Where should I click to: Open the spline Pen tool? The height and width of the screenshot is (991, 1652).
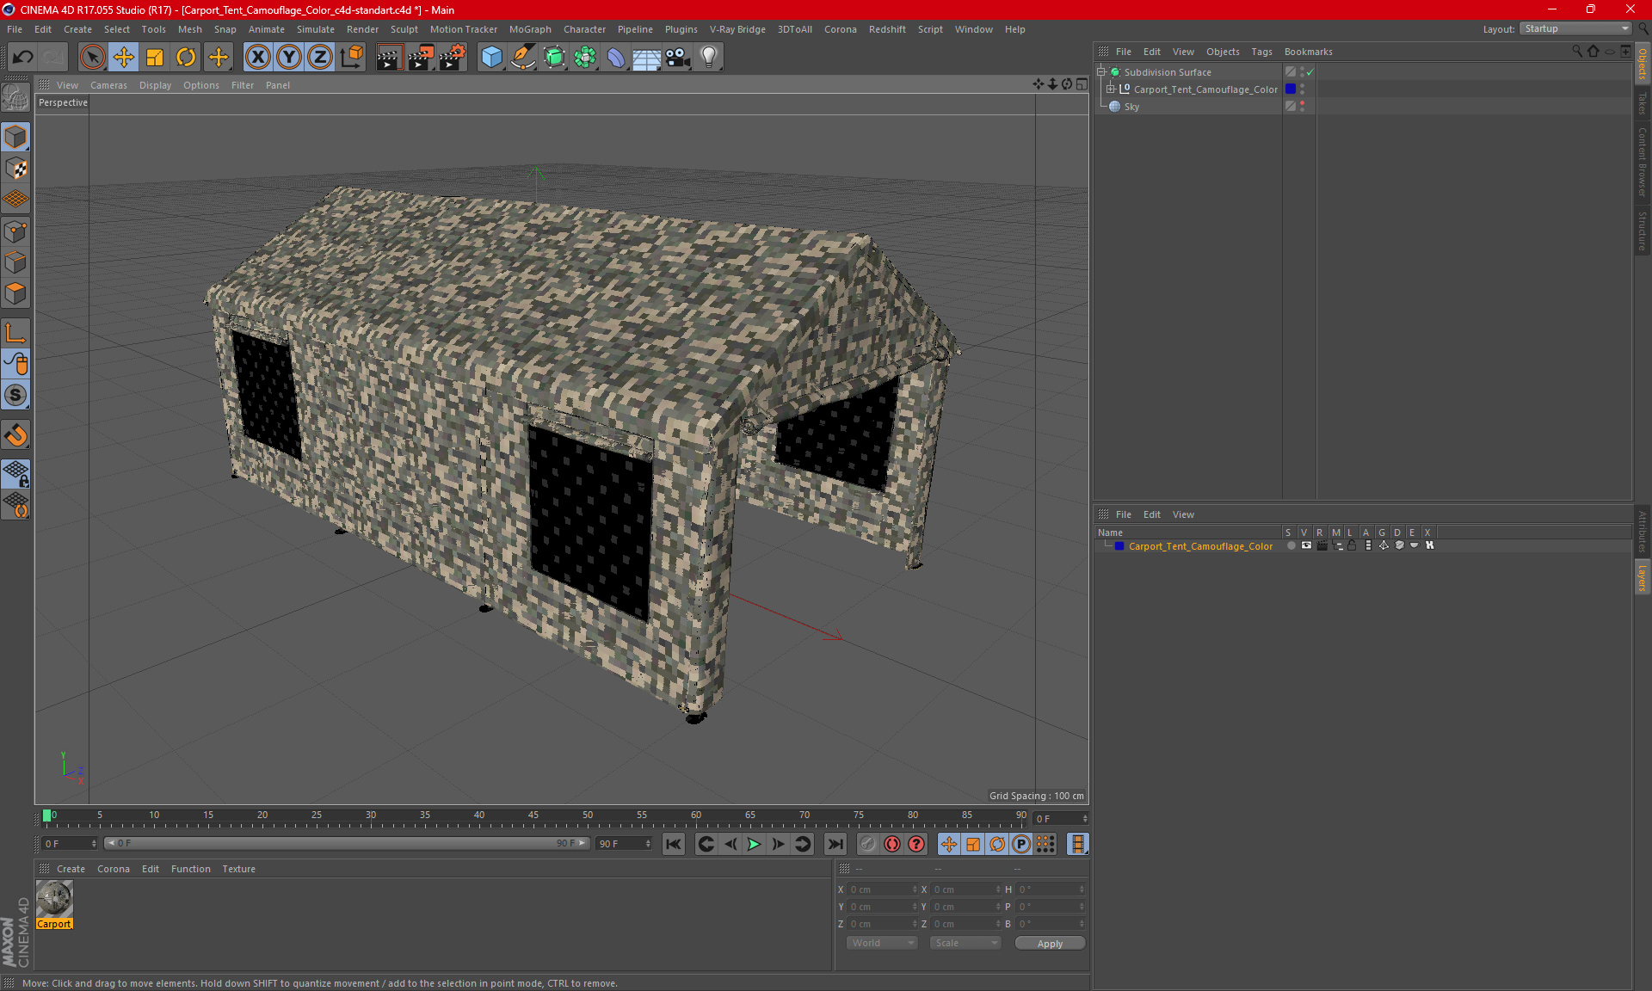click(522, 58)
